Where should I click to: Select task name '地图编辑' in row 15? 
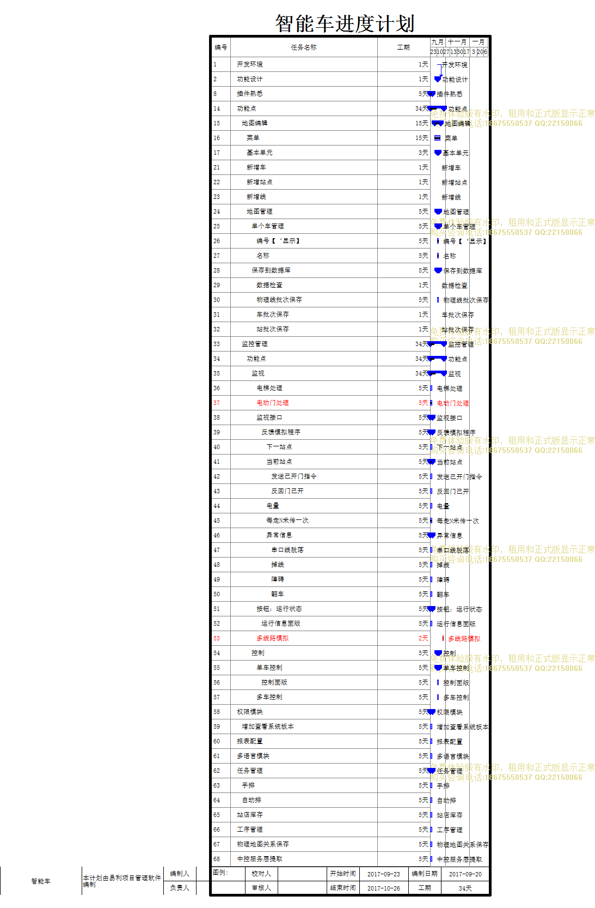pos(255,123)
